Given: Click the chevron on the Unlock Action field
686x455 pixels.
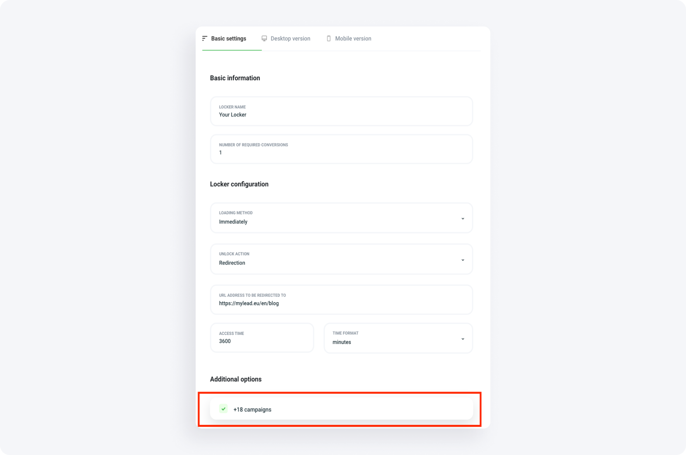Looking at the screenshot, I should coord(463,260).
